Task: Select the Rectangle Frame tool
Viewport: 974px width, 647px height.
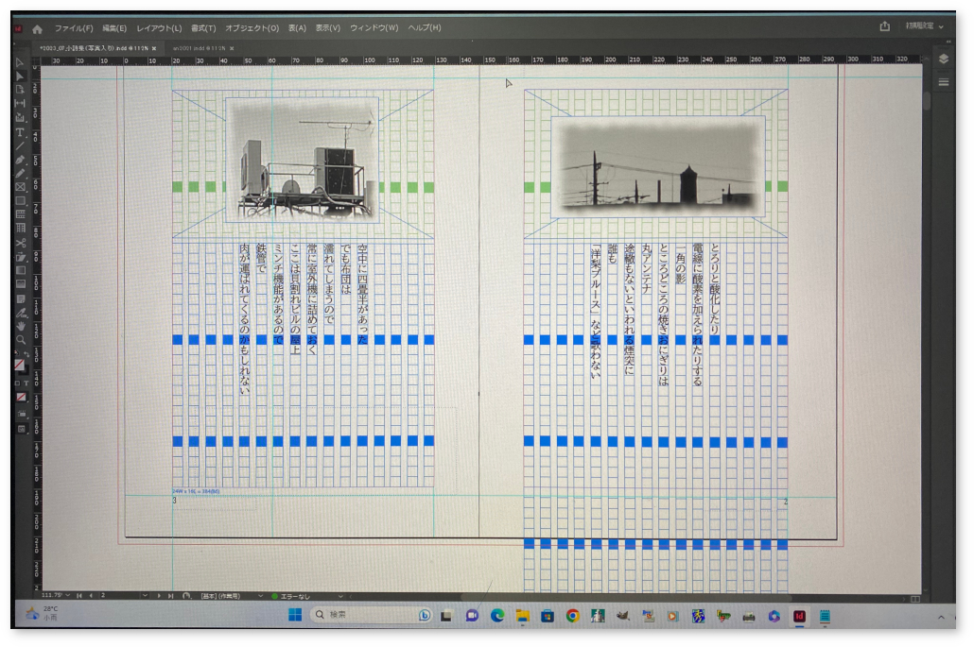Action: click(20, 187)
